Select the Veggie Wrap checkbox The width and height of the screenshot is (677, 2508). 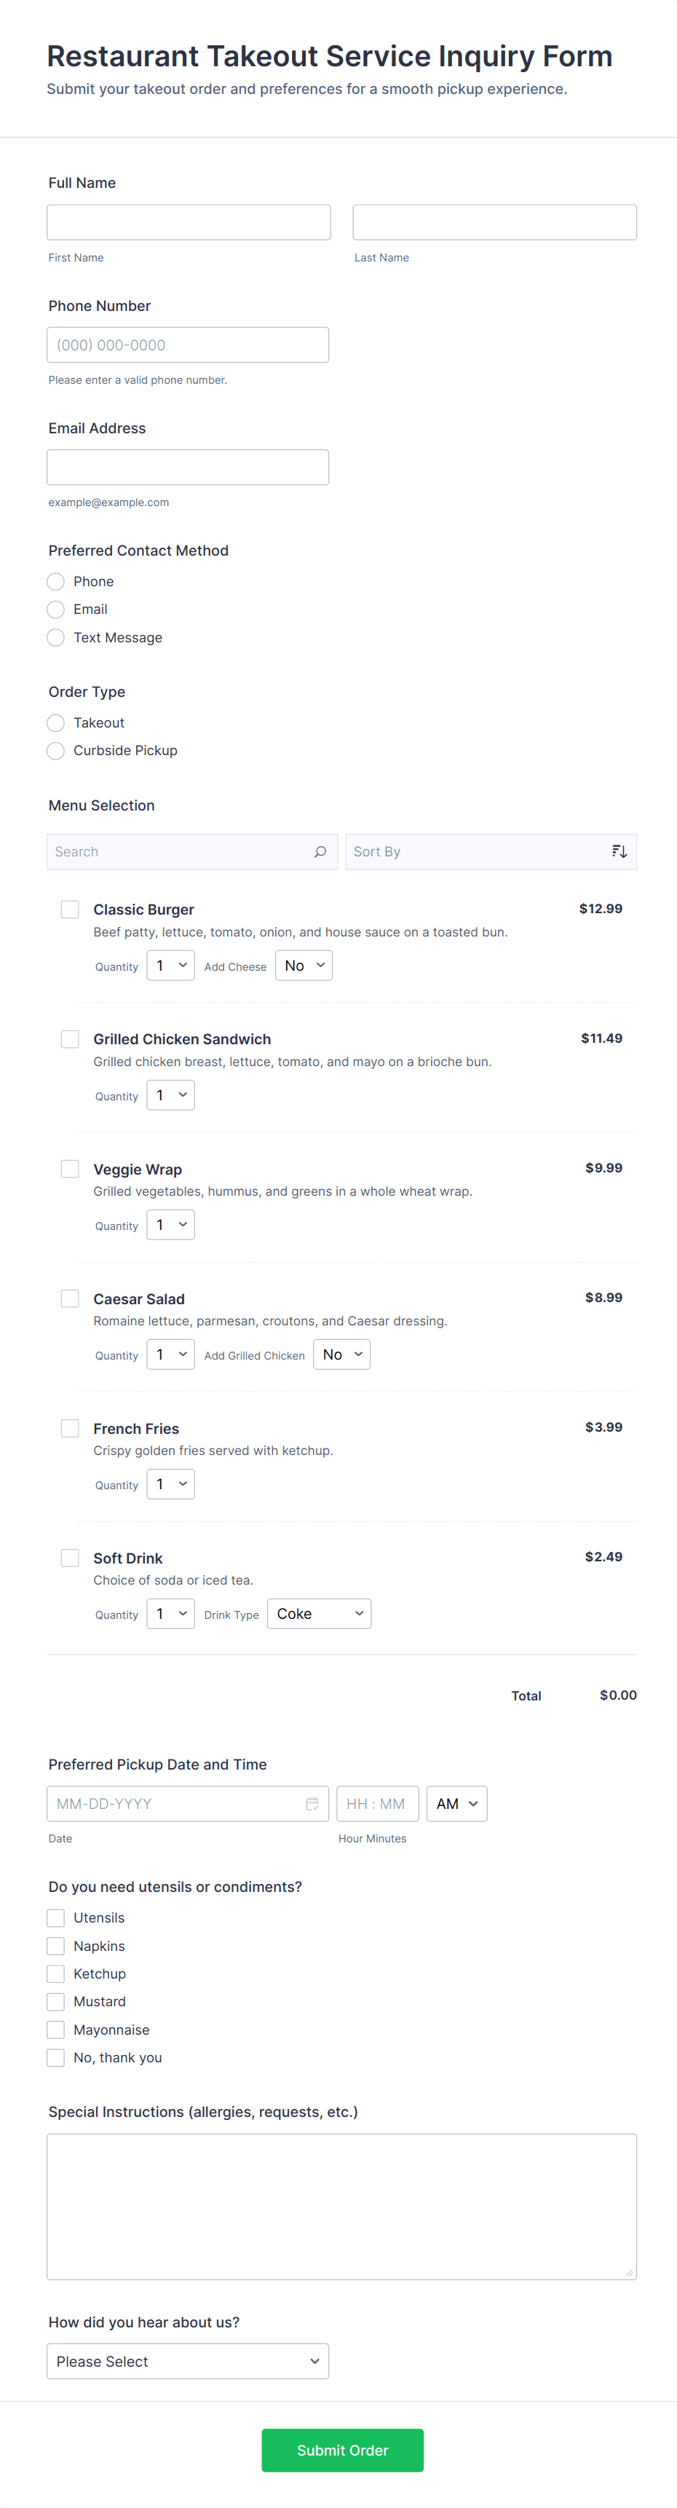(x=70, y=1168)
